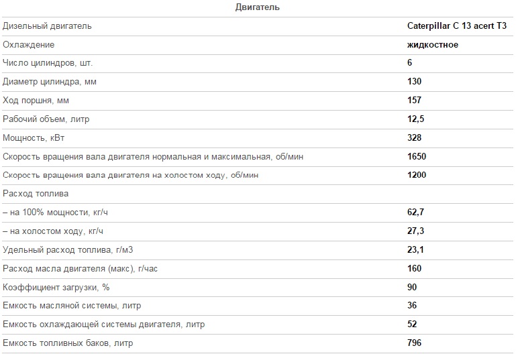The height and width of the screenshot is (354, 518).
Task: Select the Коэффициент загрузки value 90
Action: click(412, 287)
